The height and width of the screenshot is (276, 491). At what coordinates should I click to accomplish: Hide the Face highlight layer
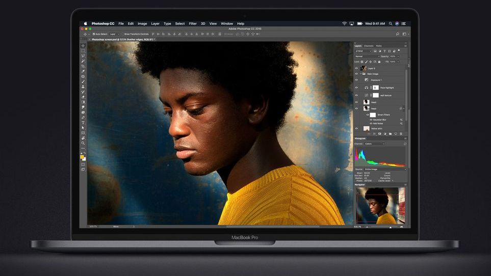[x=356, y=88]
